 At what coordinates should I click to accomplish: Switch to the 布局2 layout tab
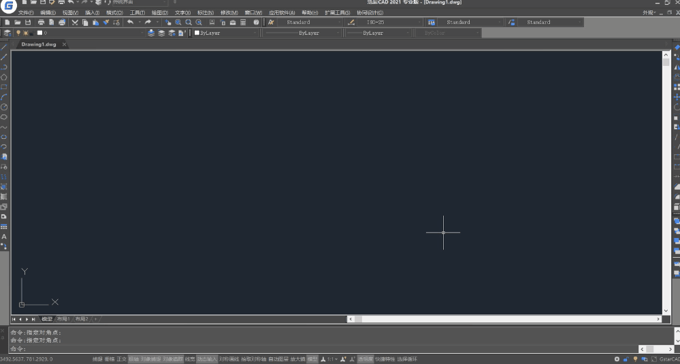click(82, 319)
